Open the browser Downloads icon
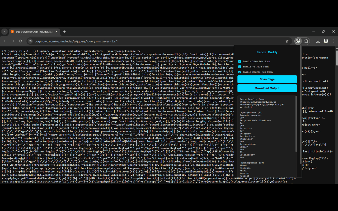The width and height of the screenshot is (338, 211). [318, 41]
